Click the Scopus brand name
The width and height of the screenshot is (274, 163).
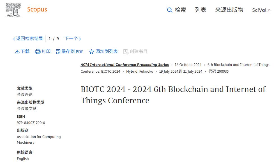click(x=37, y=9)
